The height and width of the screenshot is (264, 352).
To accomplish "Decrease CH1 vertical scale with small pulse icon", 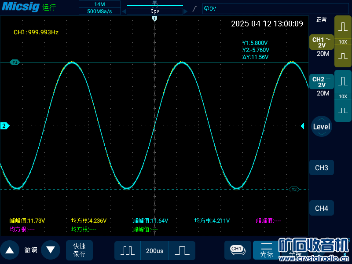I will click(343, 55).
